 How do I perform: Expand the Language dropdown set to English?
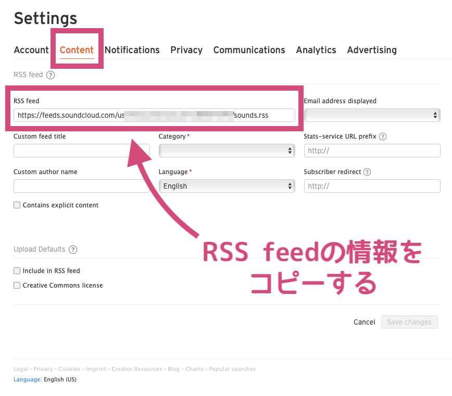point(227,186)
